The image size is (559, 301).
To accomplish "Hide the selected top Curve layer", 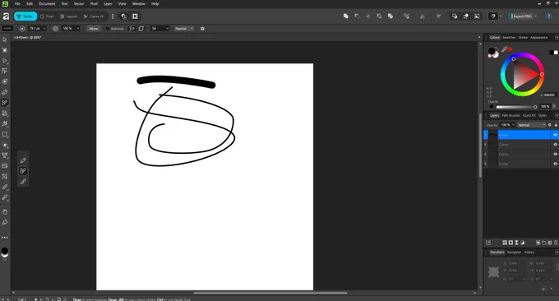I will tap(555, 135).
